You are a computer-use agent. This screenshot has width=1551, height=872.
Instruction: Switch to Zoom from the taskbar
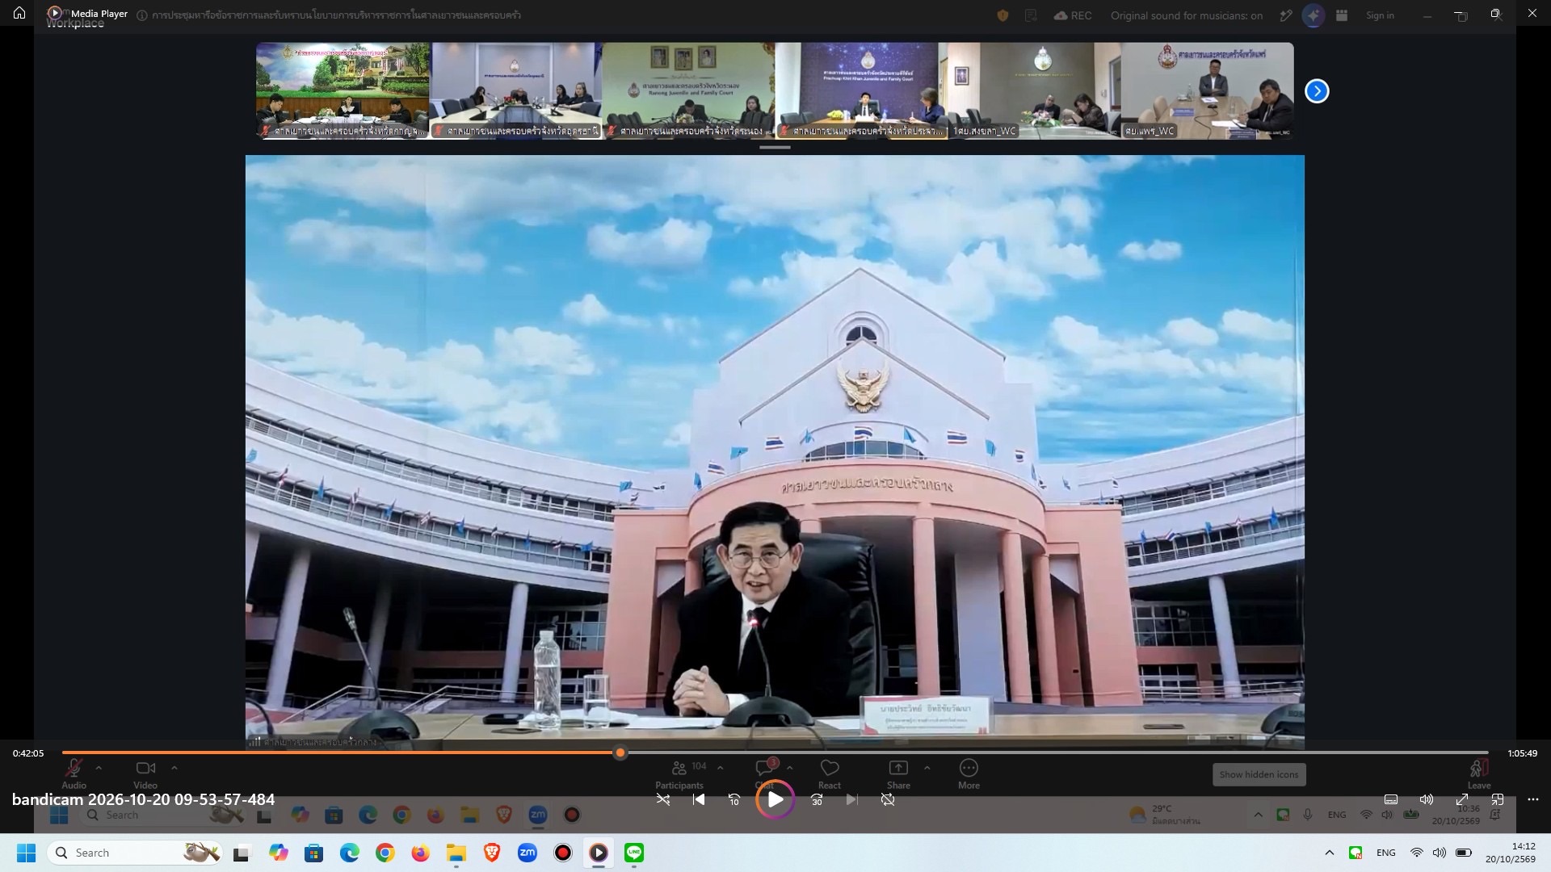coord(528,853)
